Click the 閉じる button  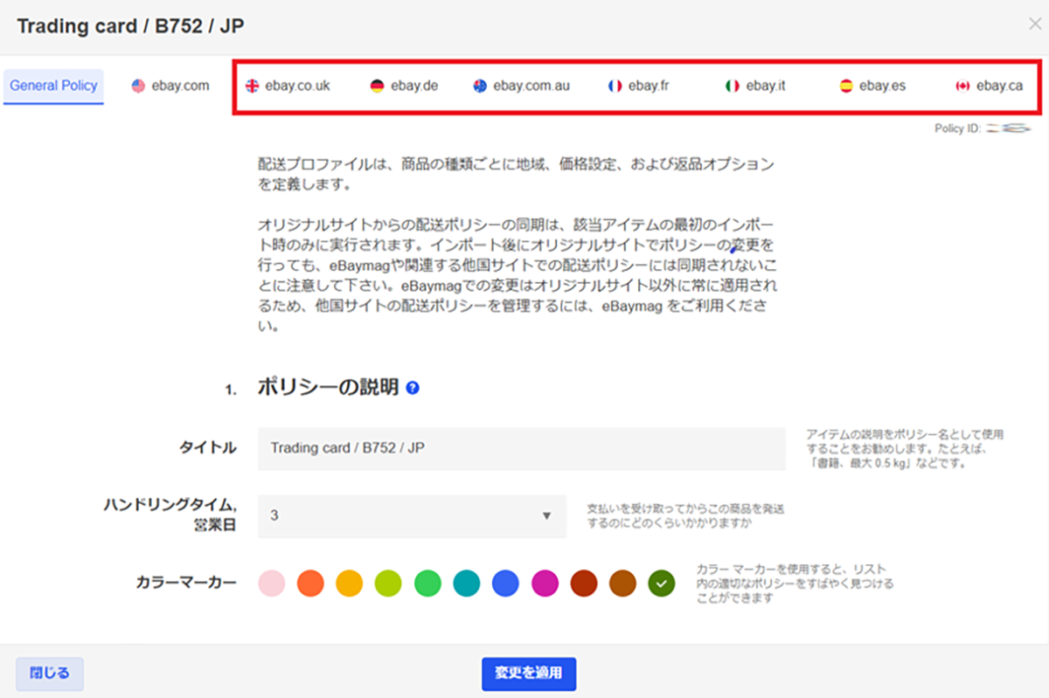50,674
